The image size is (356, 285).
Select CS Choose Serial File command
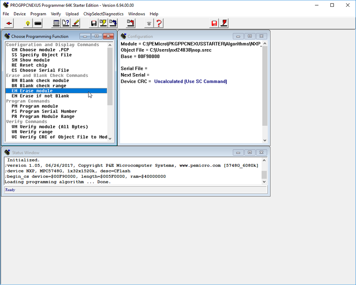56,70
